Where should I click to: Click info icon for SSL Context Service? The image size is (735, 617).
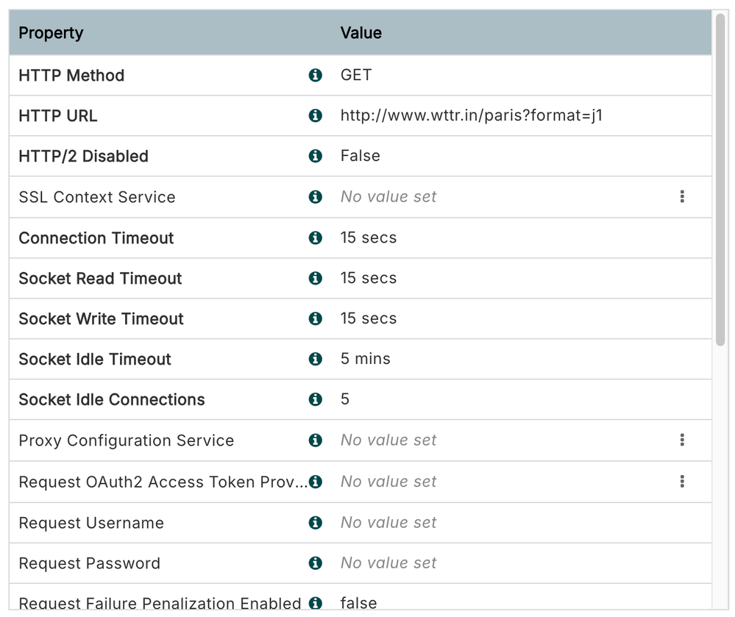click(x=316, y=196)
